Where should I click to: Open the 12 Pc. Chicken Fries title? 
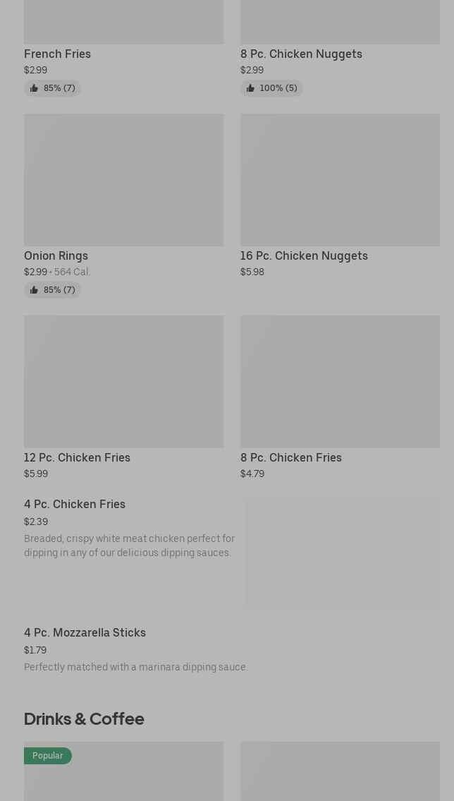click(77, 457)
